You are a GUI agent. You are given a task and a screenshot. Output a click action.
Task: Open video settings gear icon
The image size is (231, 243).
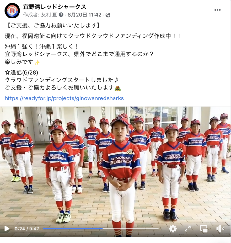(173, 229)
